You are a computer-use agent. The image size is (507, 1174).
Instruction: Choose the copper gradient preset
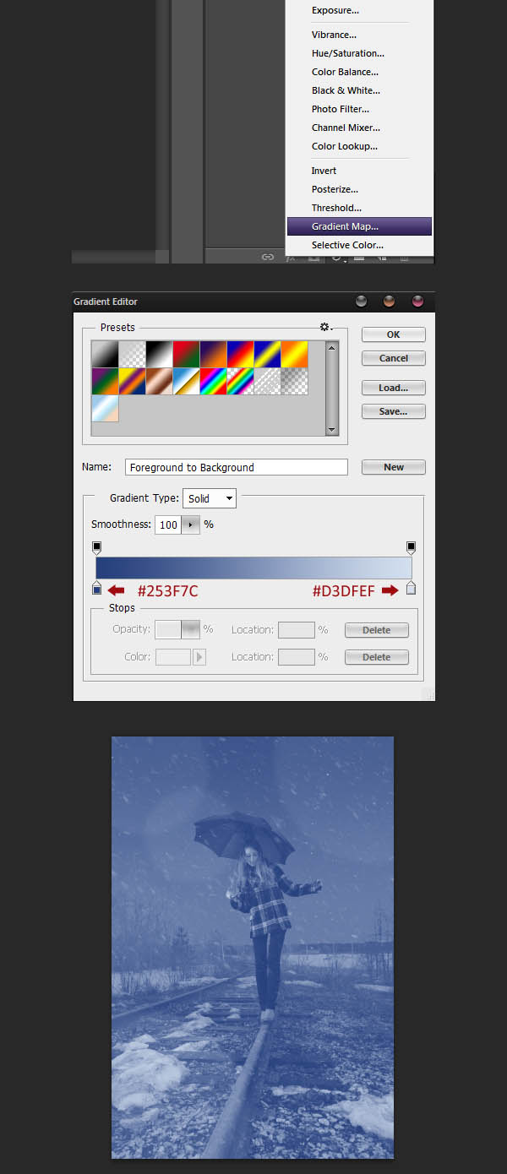160,382
